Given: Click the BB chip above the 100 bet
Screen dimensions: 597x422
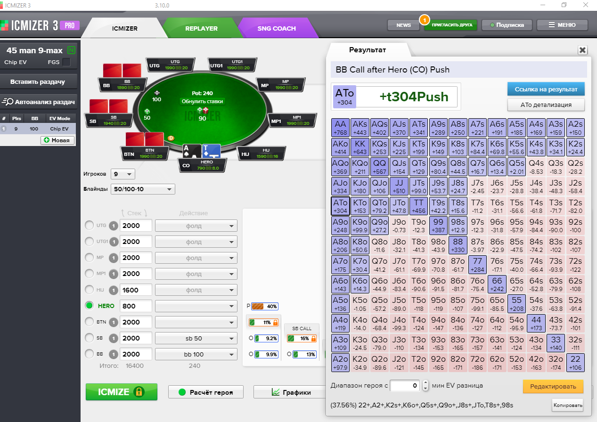Looking at the screenshot, I should [157, 93].
